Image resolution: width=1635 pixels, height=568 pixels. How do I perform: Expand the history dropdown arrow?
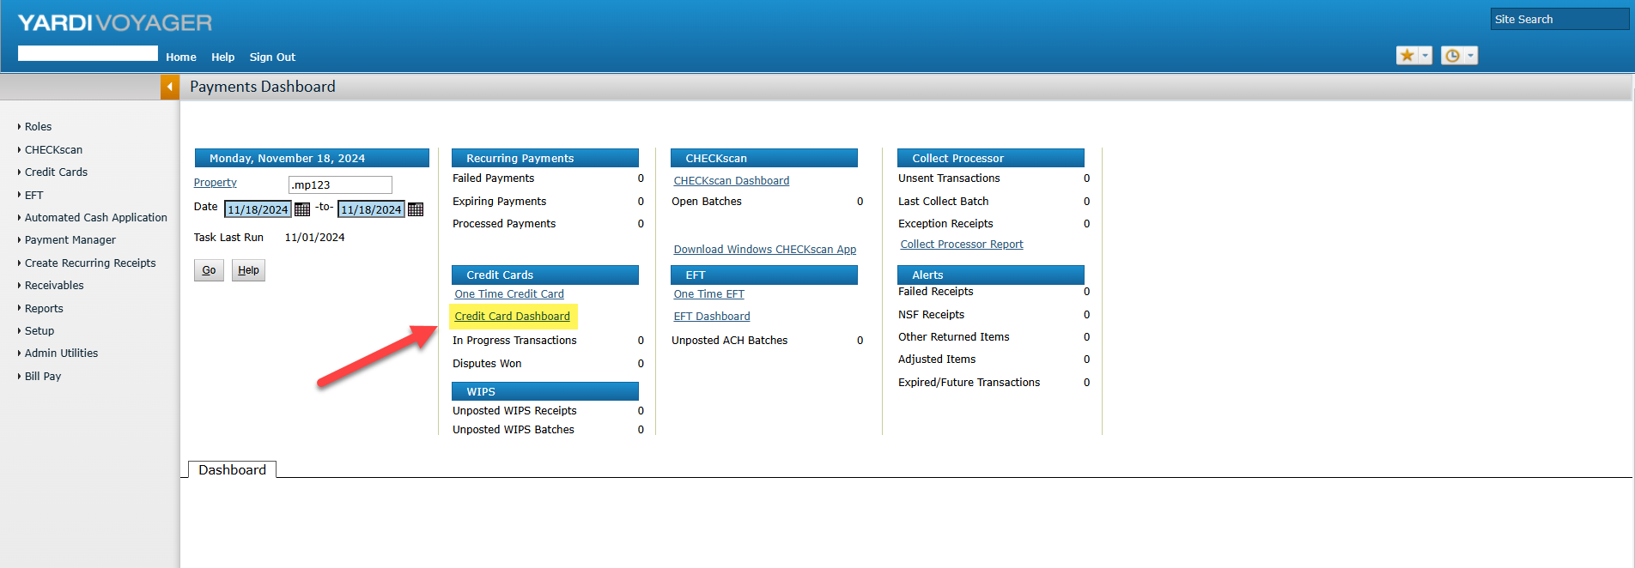click(x=1470, y=56)
